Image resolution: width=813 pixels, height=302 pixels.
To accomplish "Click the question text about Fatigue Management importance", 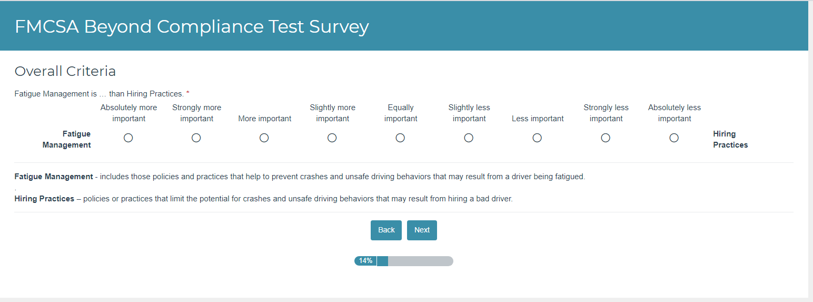I will 99,94.
